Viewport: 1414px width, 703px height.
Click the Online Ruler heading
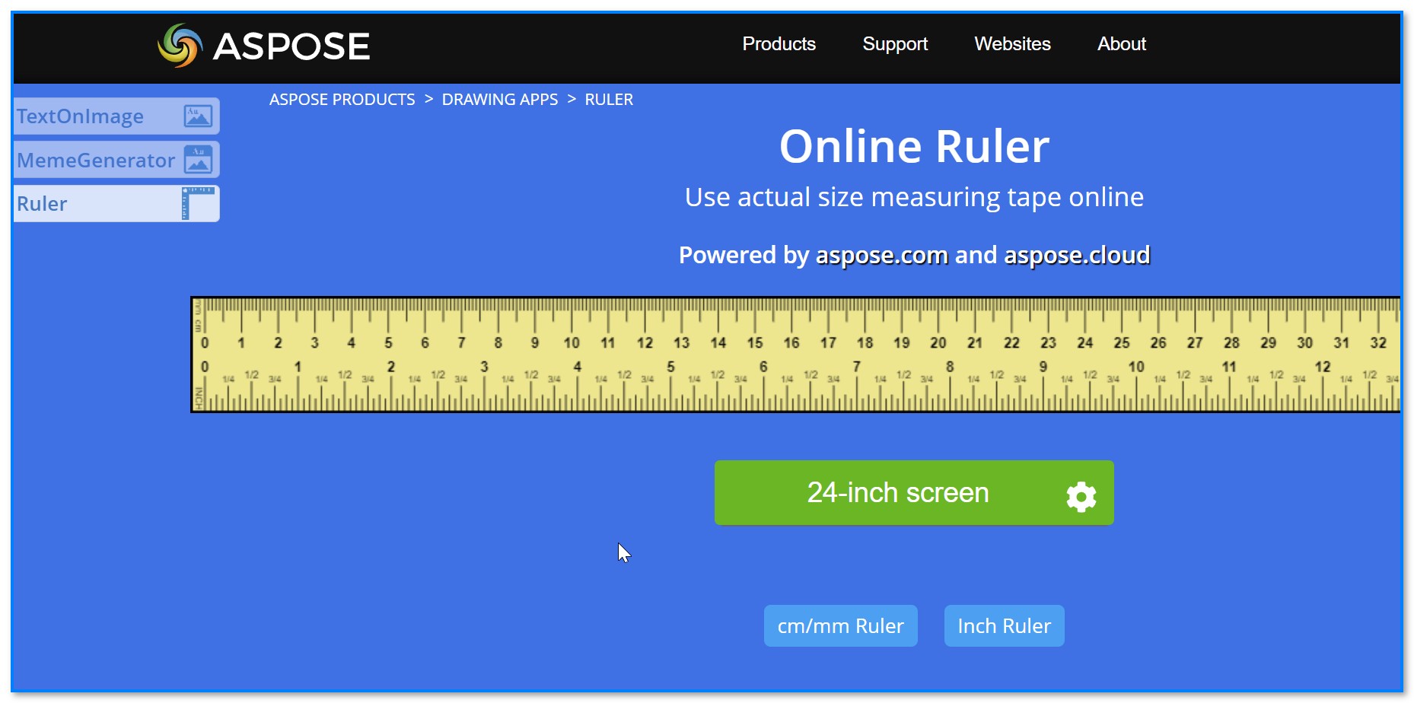tap(914, 146)
